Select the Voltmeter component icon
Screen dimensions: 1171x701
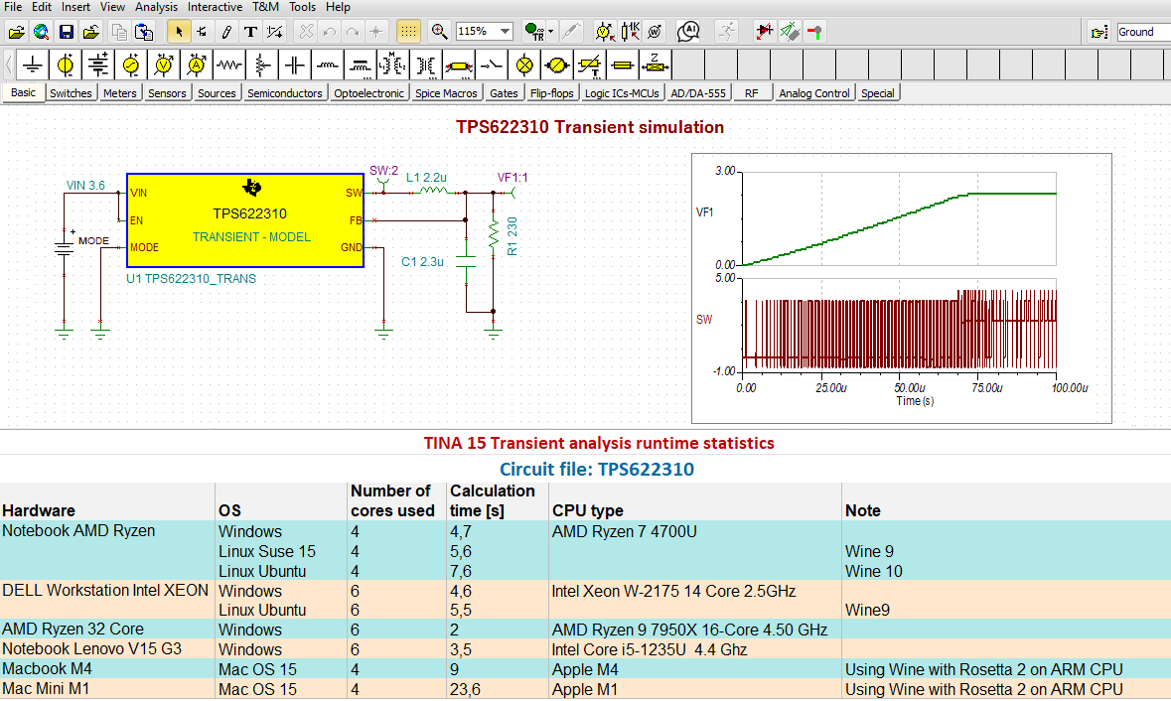click(x=164, y=66)
